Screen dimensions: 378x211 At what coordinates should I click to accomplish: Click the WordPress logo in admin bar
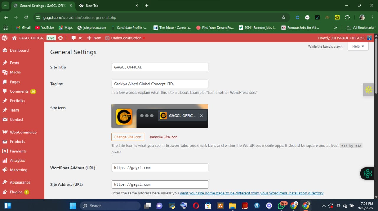(x=5, y=38)
